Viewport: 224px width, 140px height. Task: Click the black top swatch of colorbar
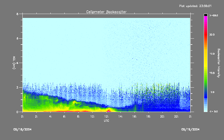[x=206, y=15]
